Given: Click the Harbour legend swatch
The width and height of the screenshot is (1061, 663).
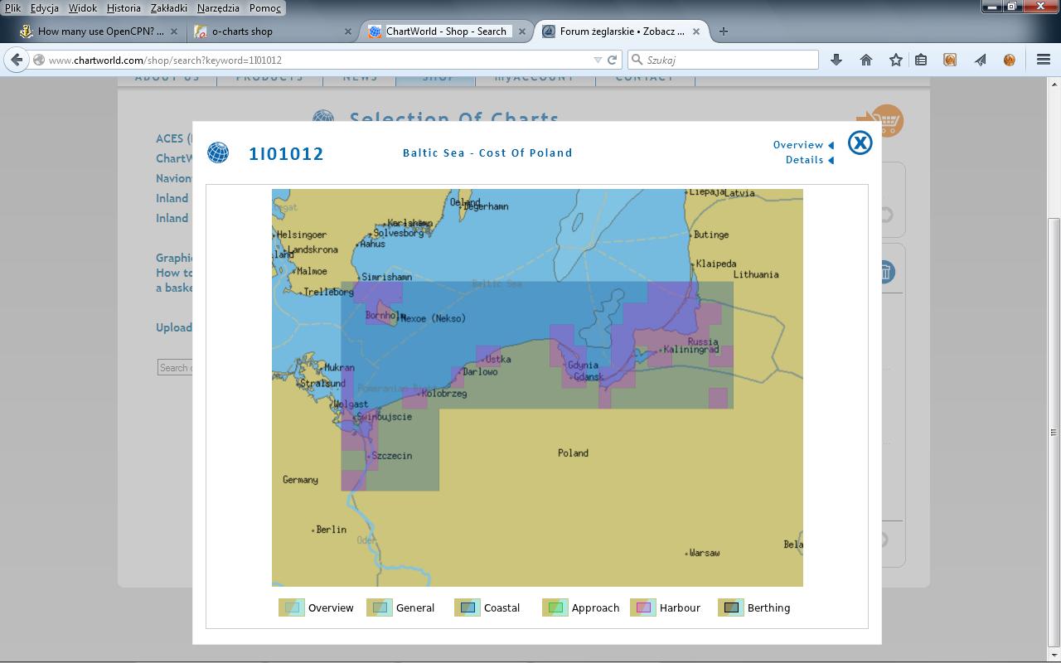Looking at the screenshot, I should click(643, 607).
